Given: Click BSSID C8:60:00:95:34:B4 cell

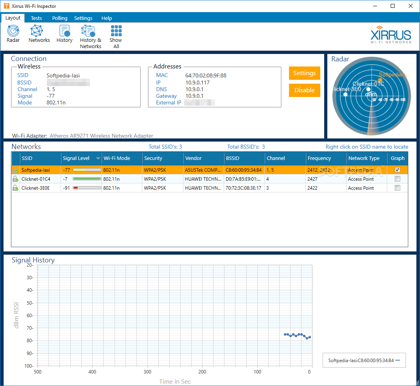Looking at the screenshot, I should 244,170.
